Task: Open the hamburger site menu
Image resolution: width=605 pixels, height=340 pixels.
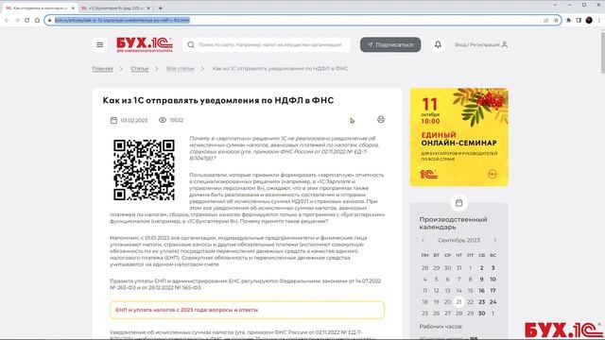Action: [99, 44]
